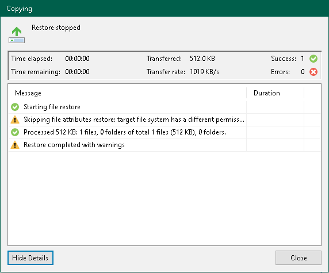
Task: Close the Copying dialog
Action: point(299,257)
